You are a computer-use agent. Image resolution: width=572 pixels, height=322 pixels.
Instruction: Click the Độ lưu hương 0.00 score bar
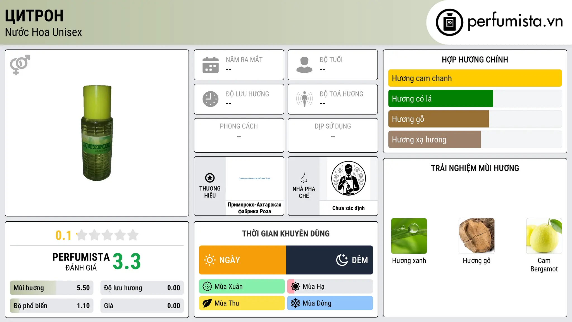(x=142, y=288)
